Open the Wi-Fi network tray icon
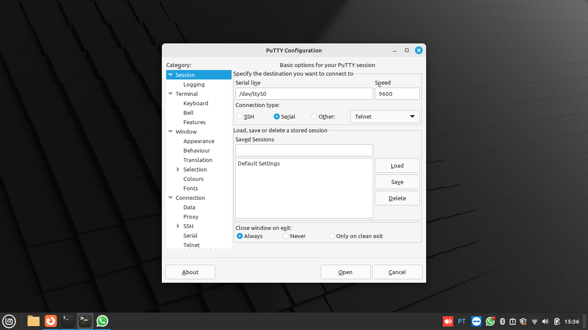This screenshot has width=588, height=330. 535,321
